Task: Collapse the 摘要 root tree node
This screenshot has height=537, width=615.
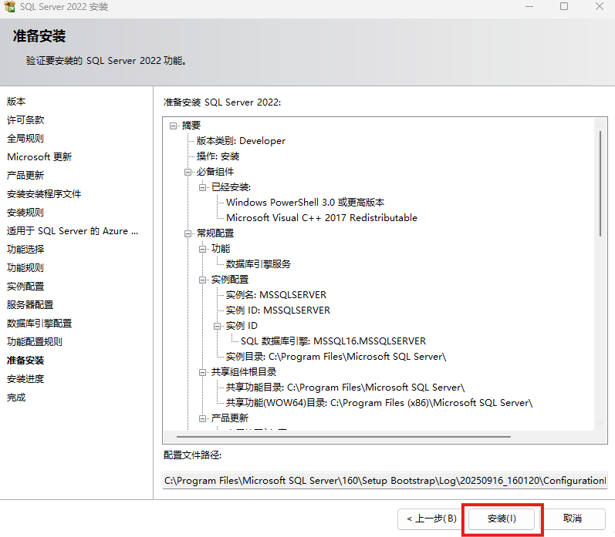Action: 173,126
